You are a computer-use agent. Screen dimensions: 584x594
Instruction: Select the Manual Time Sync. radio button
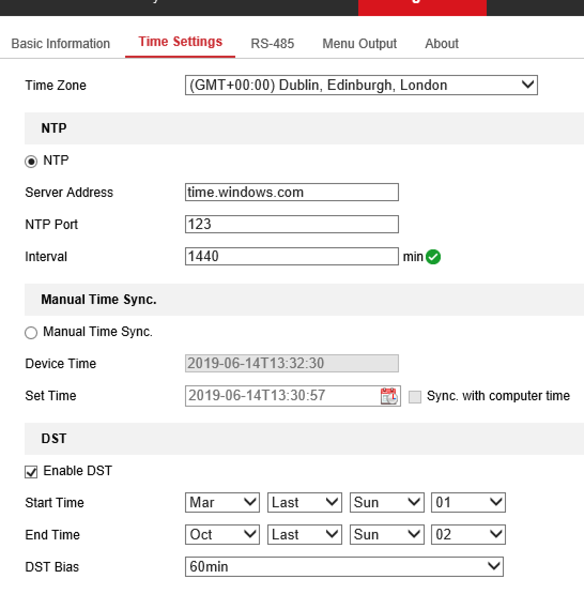tap(32, 333)
